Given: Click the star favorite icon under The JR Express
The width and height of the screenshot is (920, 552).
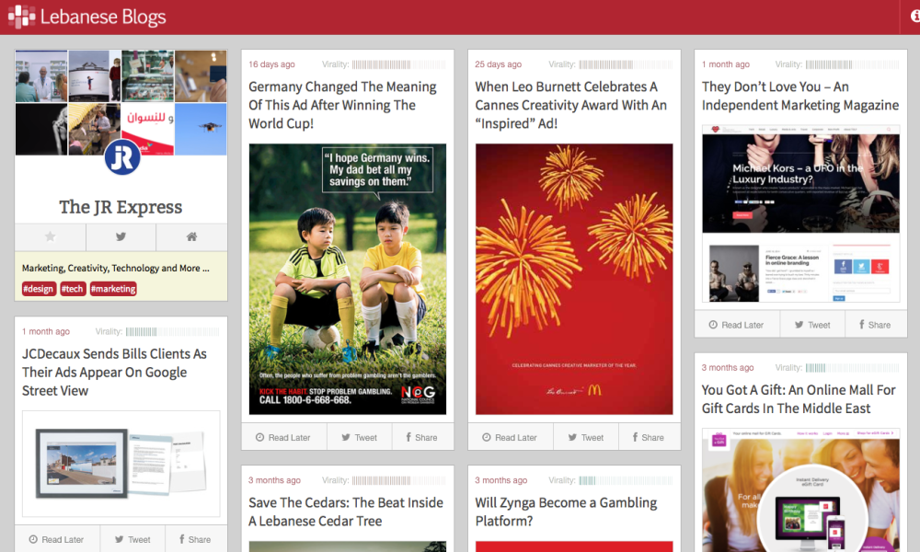Looking at the screenshot, I should coord(51,236).
